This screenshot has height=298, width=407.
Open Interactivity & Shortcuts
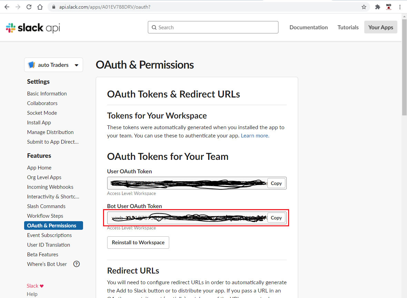click(x=53, y=196)
